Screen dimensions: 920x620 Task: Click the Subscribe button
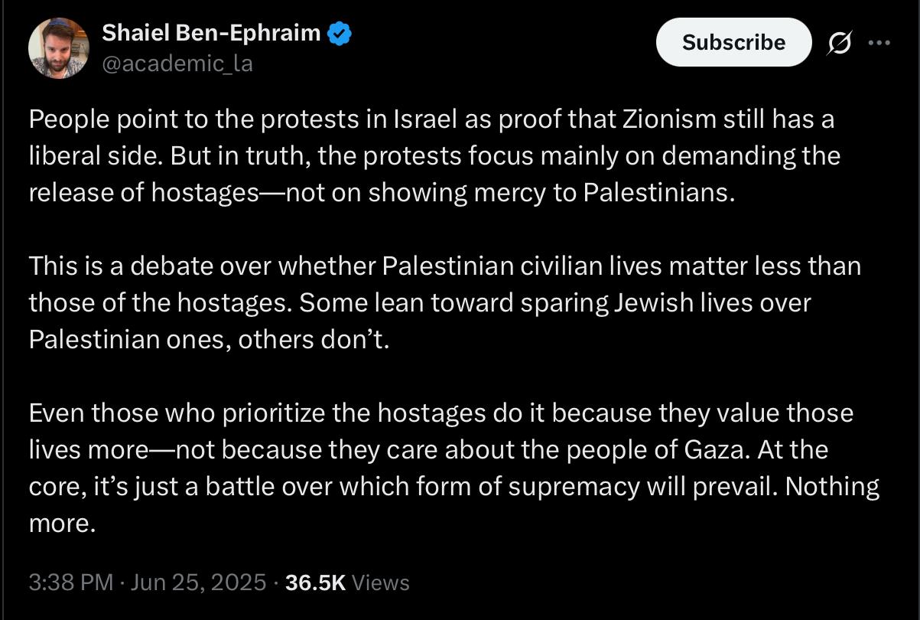pos(733,42)
